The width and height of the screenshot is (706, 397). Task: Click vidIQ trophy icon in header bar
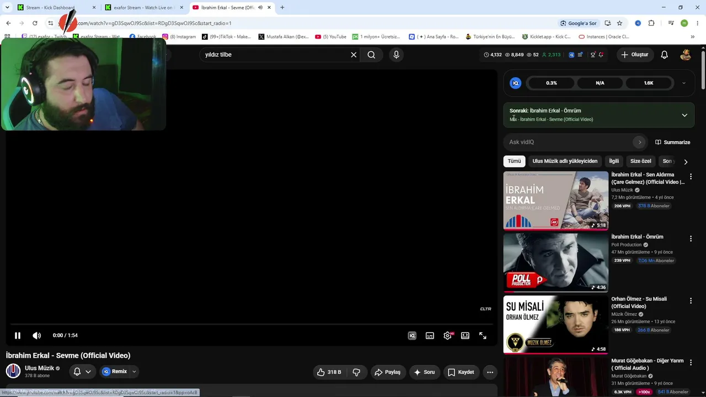[593, 55]
